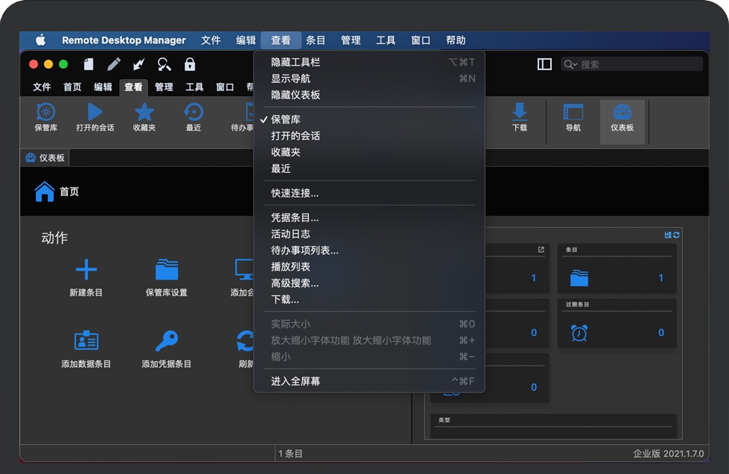Click the refresh icon above the dashboard widgets
The height and width of the screenshot is (474, 729).
676,234
